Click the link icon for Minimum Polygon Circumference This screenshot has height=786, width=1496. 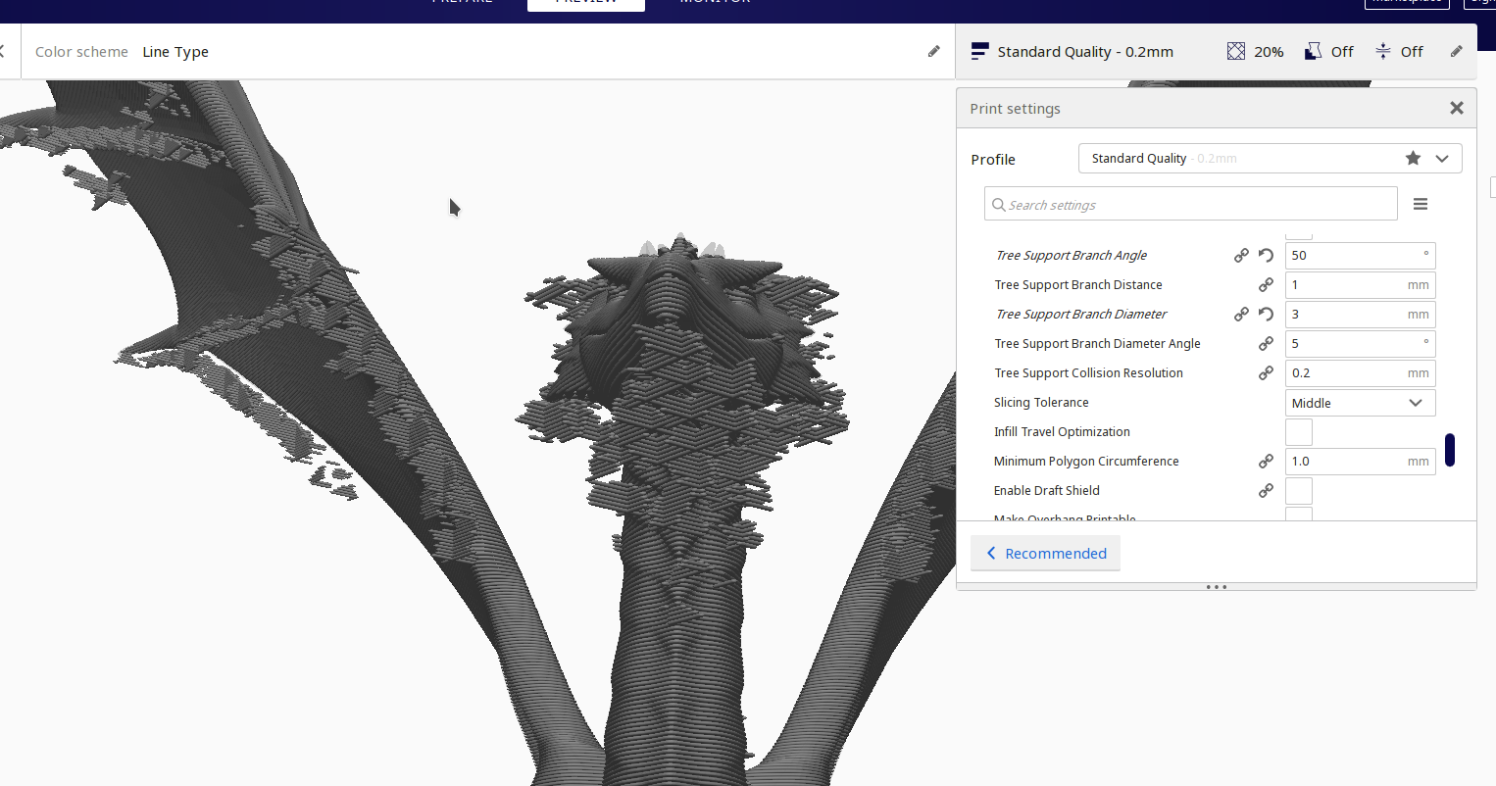click(1266, 461)
